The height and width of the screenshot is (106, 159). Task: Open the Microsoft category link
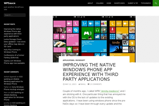(80, 60)
